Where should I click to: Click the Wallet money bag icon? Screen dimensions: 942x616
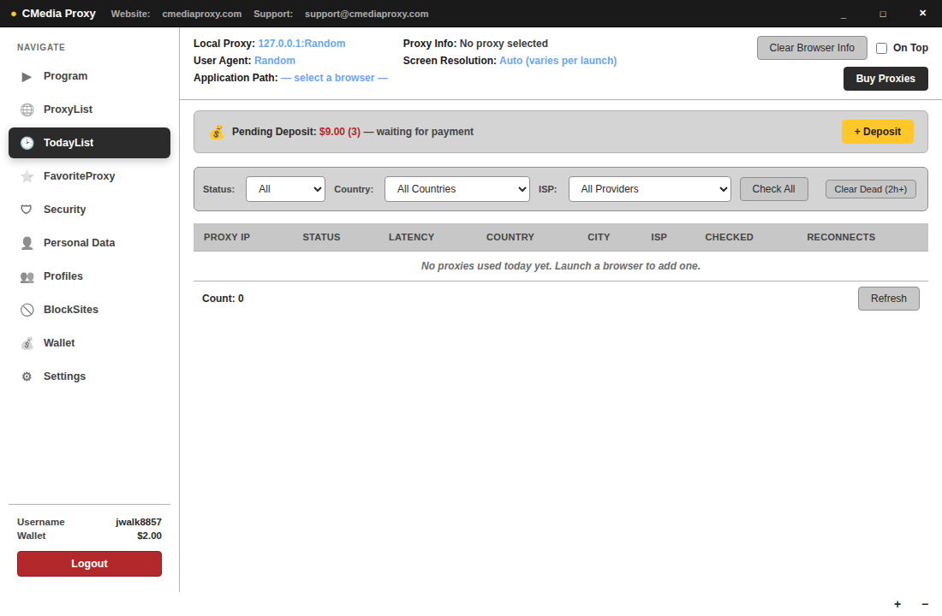click(27, 343)
